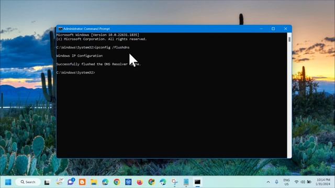The height and width of the screenshot is (188, 335).
Task: Click the Microsoft Windows version line
Action: point(98,35)
